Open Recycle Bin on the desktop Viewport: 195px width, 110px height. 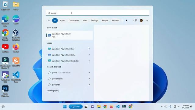tap(5, 6)
